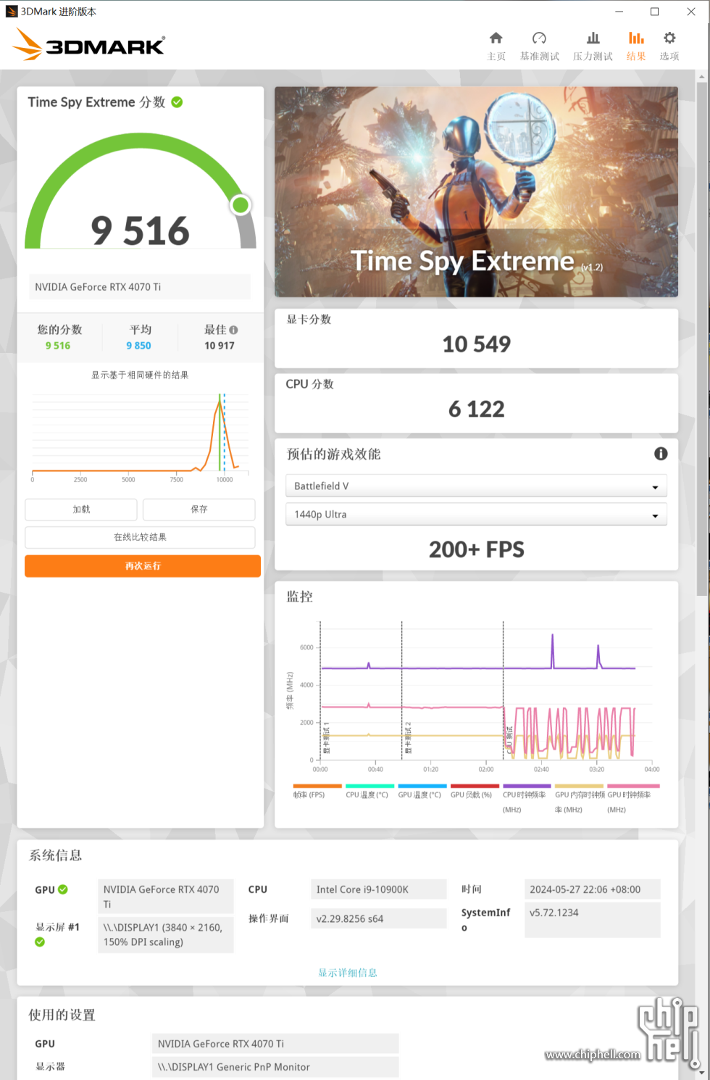The image size is (710, 1080).
Task: Click the CPU score 6 122
Action: (476, 410)
